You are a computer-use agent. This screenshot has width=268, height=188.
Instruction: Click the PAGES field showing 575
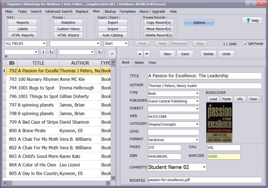point(164,148)
